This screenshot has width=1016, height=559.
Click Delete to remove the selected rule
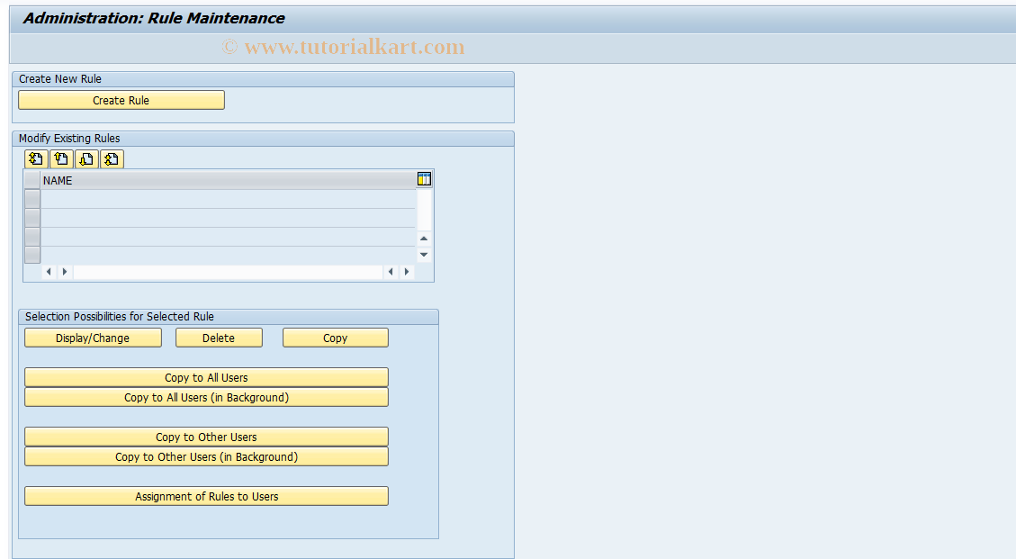coord(219,338)
